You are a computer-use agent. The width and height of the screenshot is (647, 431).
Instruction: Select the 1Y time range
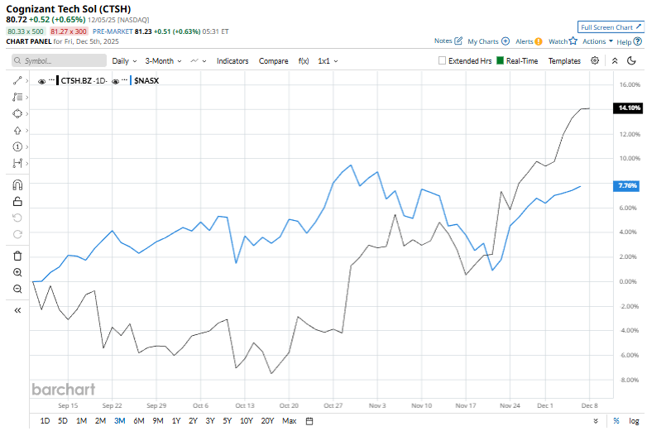tap(176, 421)
